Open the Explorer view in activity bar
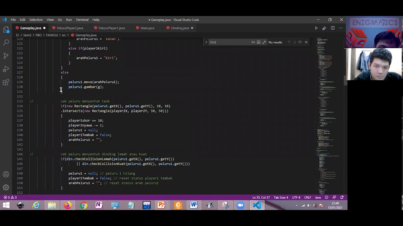The height and width of the screenshot is (226, 403). [x=6, y=30]
